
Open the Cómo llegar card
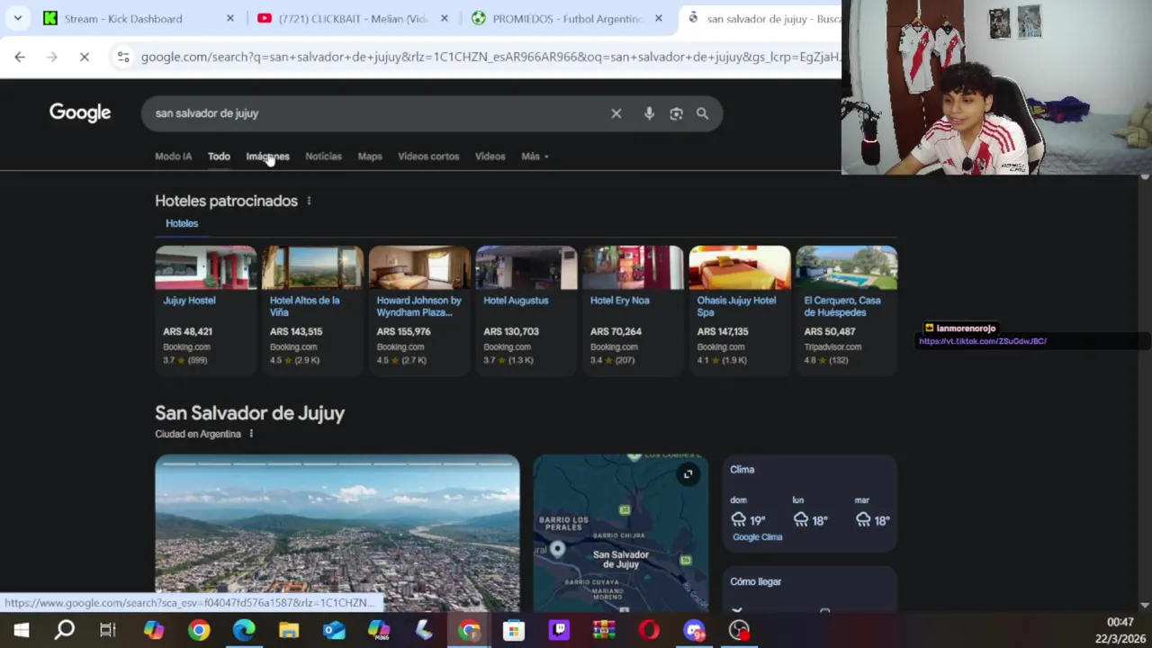(x=809, y=589)
